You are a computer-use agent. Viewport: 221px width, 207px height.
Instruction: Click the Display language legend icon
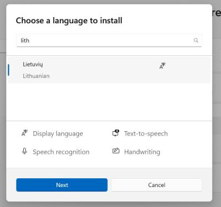(25, 133)
